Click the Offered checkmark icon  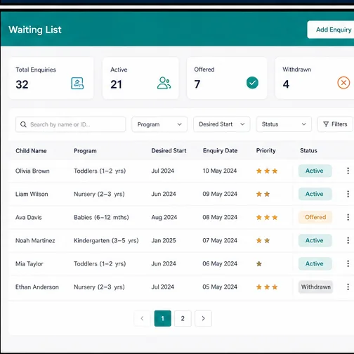[252, 83]
